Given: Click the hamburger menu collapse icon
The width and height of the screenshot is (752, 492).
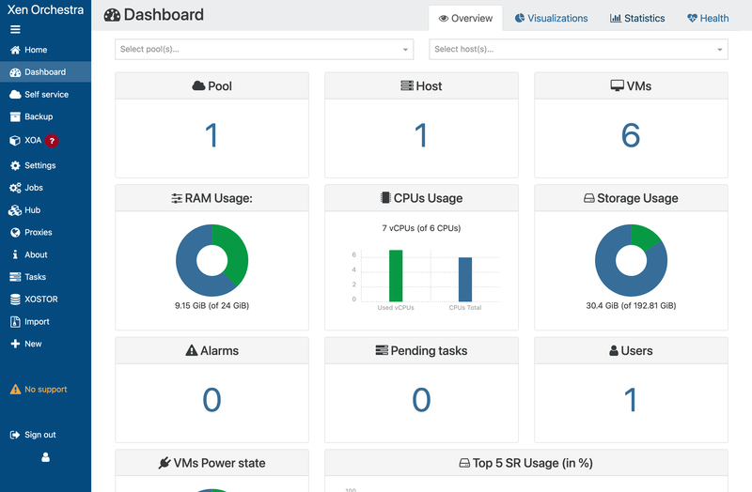Looking at the screenshot, I should [x=15, y=29].
